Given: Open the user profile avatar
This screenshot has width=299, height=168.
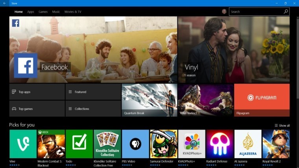Looking at the screenshot, I should (224, 11).
